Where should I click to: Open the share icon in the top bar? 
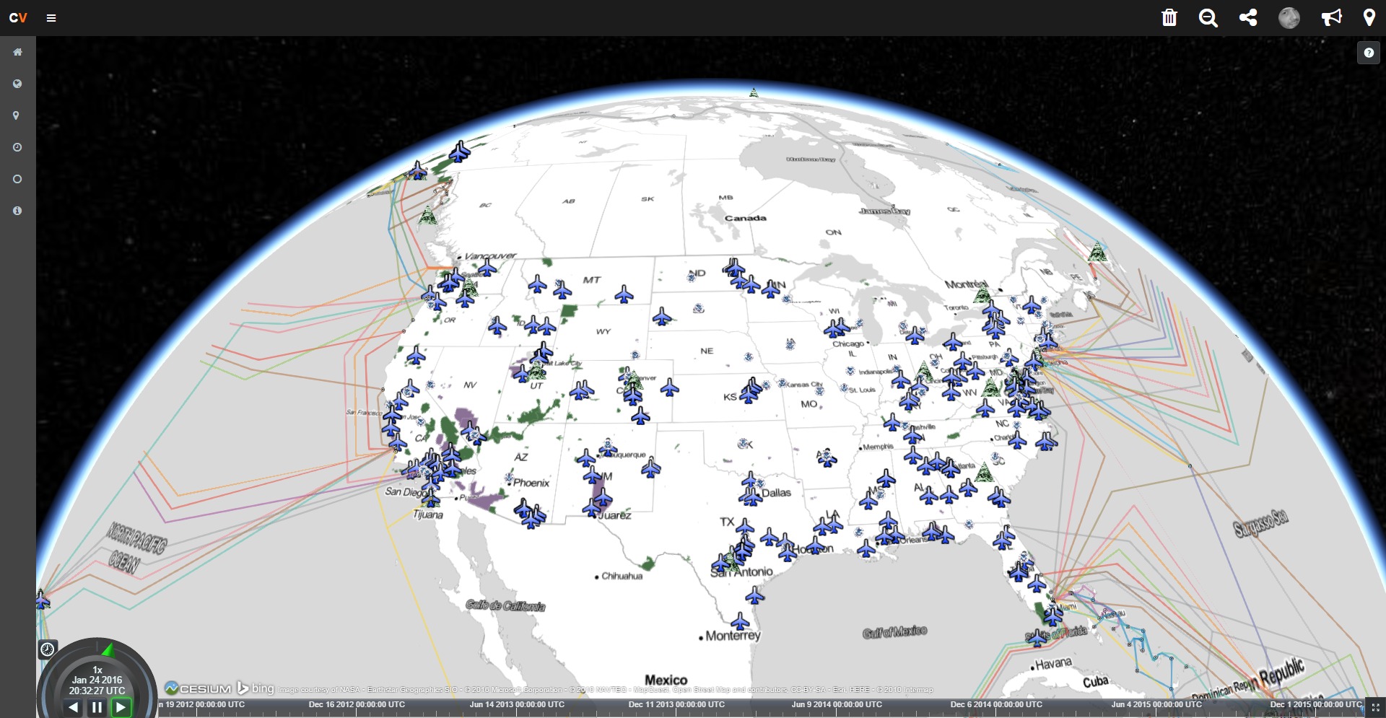(1248, 17)
